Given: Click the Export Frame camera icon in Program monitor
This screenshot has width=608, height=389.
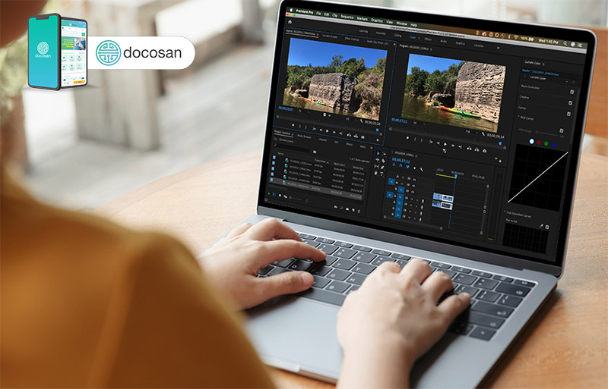Looking at the screenshot, I should click(485, 150).
